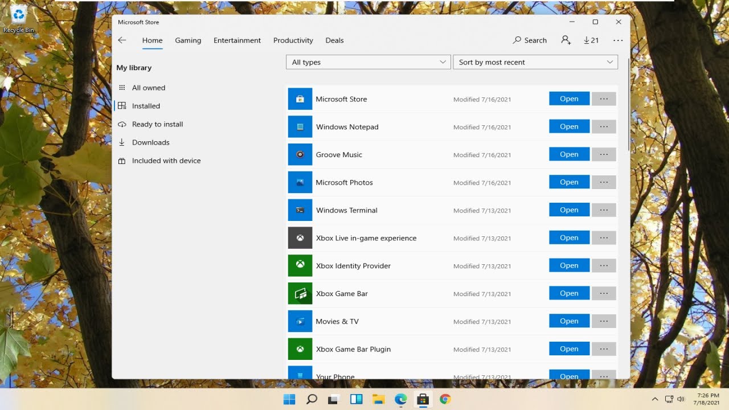This screenshot has height=410, width=729.
Task: Open the See more ellipsis in header
Action: [618, 40]
